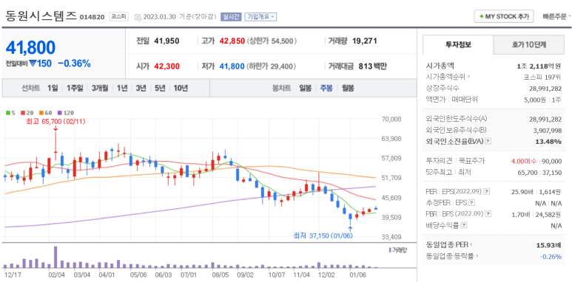Viewport: 572px width, 282px height.
Task: Open help icon beside PBR BPS(2022.09)
Action: [488, 213]
